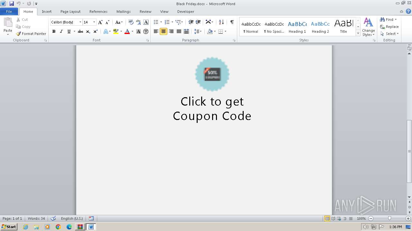The width and height of the screenshot is (412, 231).
Task: Select Full Screen Reading view icon
Action: pos(333,218)
